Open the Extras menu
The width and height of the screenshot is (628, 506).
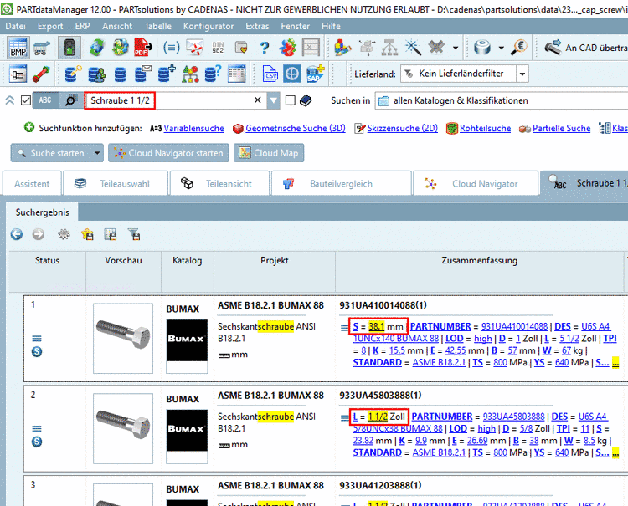pyautogui.click(x=257, y=26)
